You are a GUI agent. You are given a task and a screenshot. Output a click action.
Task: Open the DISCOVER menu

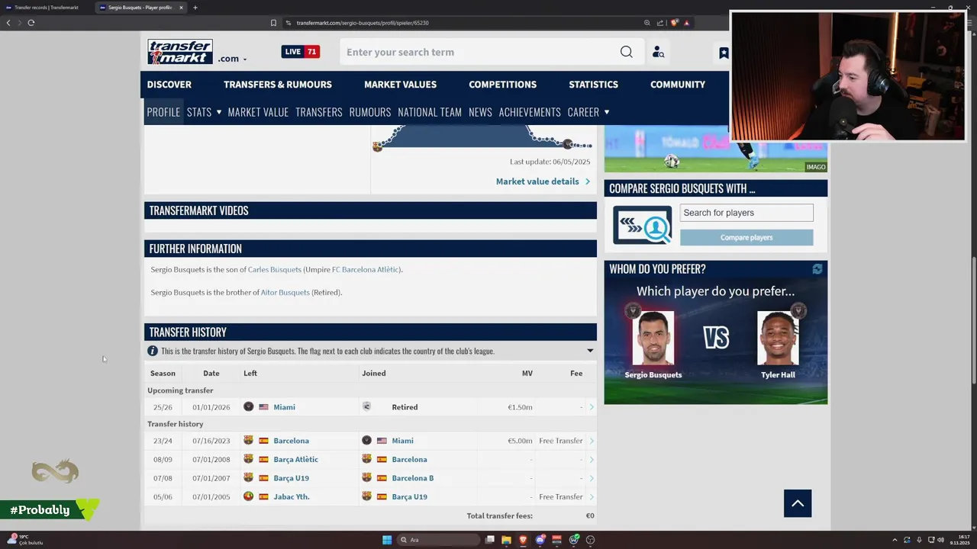pos(169,85)
